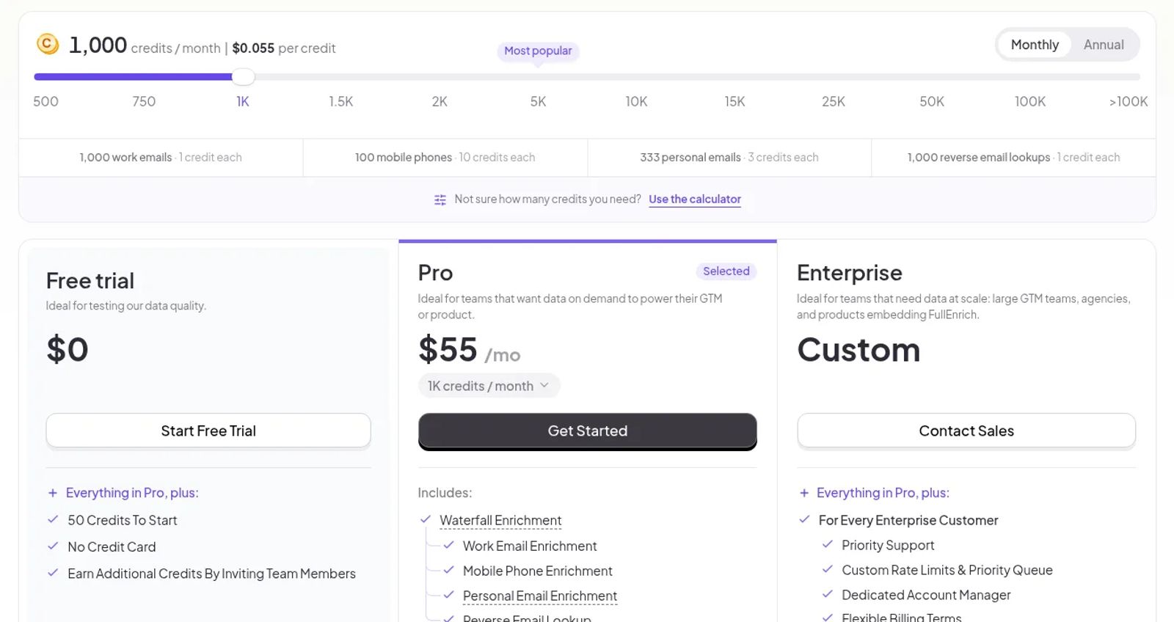Viewport: 1174px width, 622px height.
Task: Switch billing to Monthly
Action: 1035,45
